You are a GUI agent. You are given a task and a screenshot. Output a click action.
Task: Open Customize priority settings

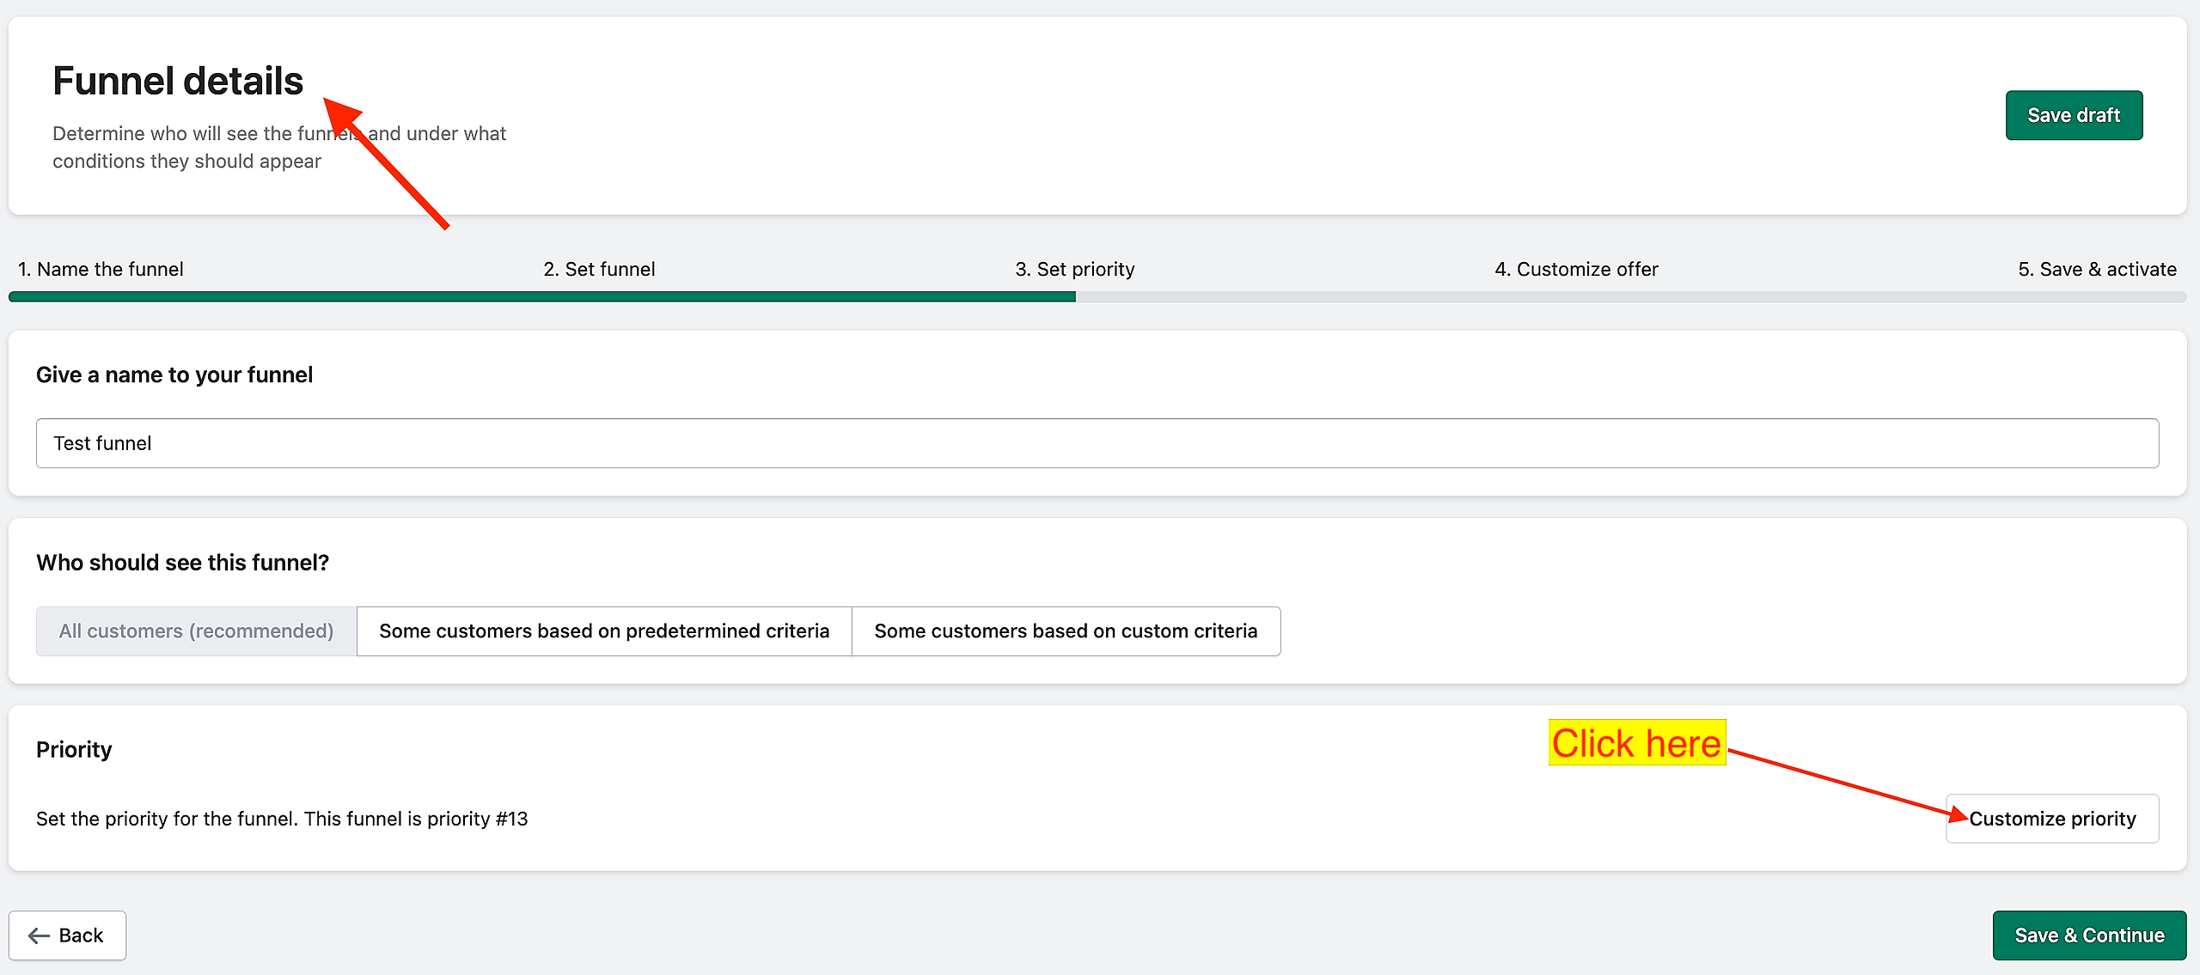coord(2051,819)
